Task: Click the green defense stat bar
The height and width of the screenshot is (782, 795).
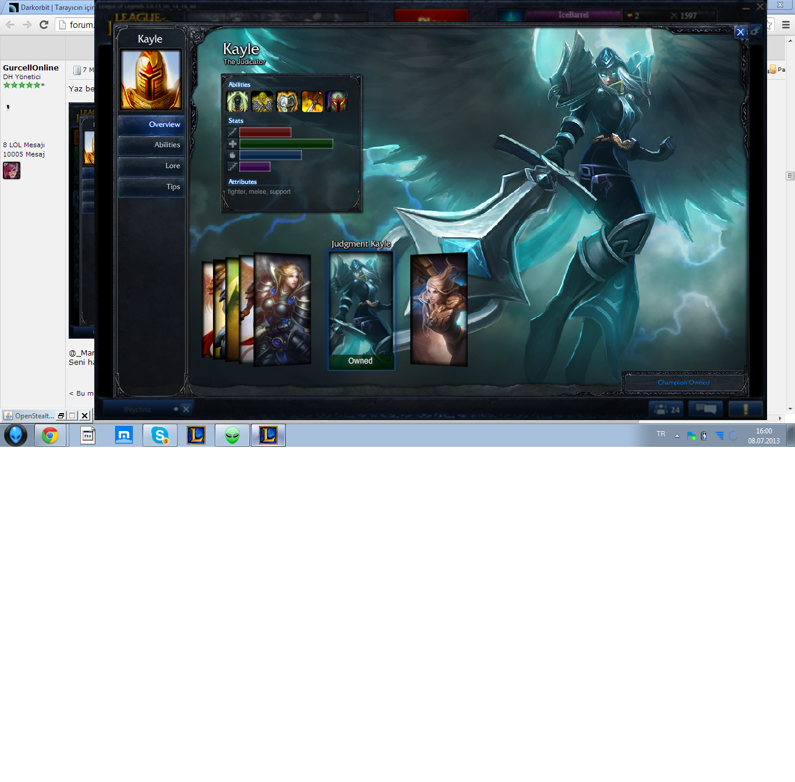Action: tap(286, 144)
